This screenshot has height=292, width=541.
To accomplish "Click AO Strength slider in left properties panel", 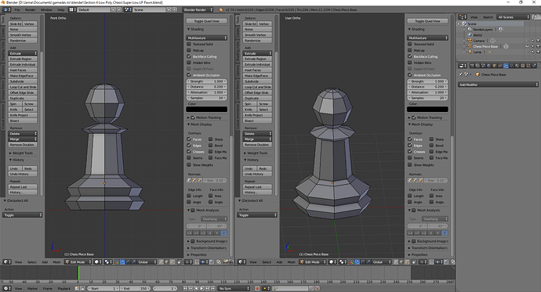I will [x=207, y=81].
